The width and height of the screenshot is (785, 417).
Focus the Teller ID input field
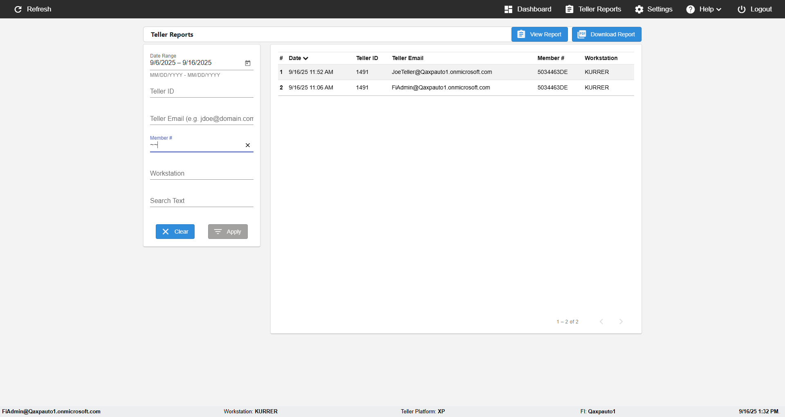202,91
